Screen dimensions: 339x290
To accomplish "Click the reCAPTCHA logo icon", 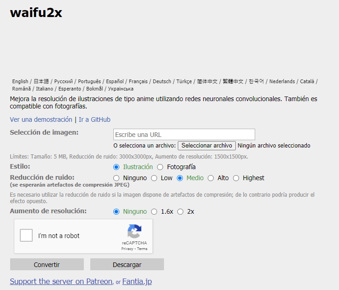I will click(x=134, y=231).
